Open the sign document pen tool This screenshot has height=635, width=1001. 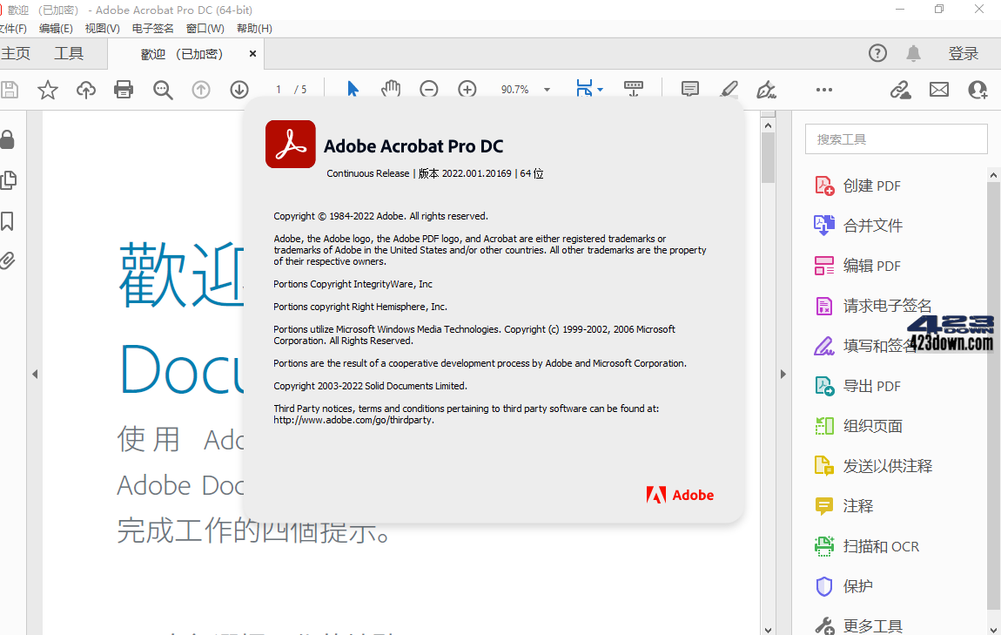pyautogui.click(x=766, y=90)
